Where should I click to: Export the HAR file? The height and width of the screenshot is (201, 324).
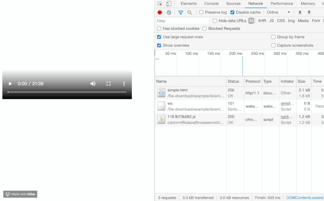click(x=309, y=12)
